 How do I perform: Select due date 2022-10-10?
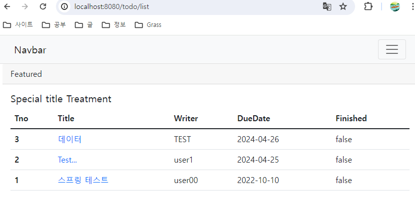(258, 181)
